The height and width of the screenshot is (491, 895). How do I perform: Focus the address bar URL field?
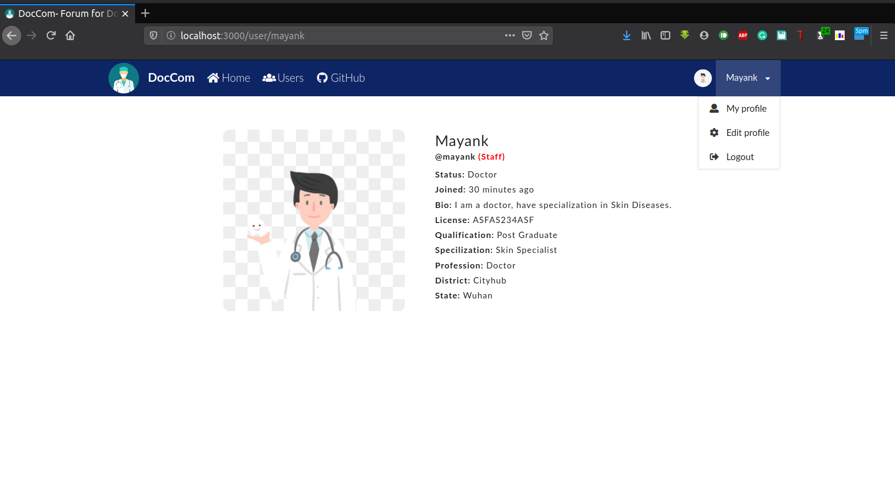click(339, 36)
